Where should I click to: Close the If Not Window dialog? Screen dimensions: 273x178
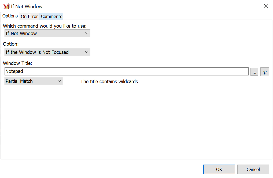[266, 6]
